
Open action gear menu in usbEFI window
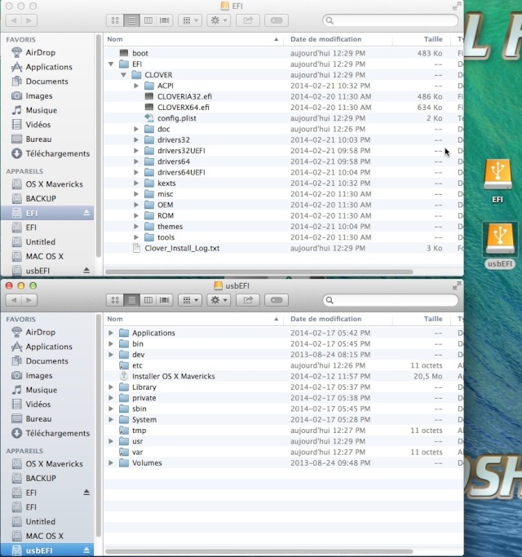pos(219,300)
